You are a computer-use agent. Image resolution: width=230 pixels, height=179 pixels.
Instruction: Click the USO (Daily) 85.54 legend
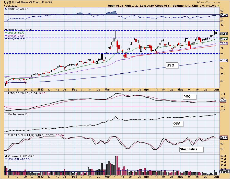tap(21, 30)
